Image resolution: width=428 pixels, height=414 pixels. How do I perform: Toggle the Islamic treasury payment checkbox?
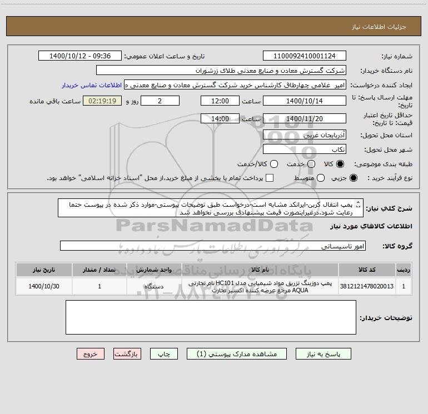[270, 178]
